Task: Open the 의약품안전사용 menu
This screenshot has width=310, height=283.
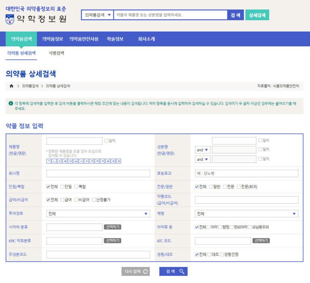Action: [x=84, y=39]
